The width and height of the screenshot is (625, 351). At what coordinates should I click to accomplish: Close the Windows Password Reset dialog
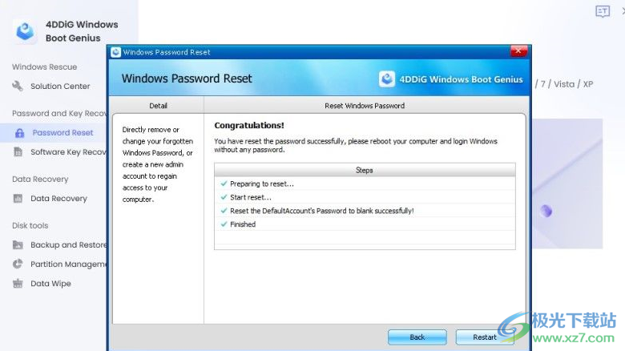(x=518, y=50)
